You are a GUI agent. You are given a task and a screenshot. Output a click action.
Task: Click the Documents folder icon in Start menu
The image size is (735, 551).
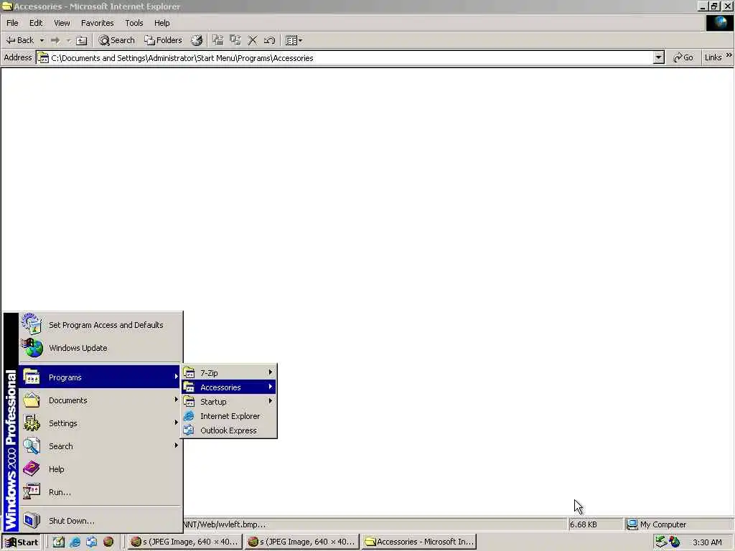(32, 400)
